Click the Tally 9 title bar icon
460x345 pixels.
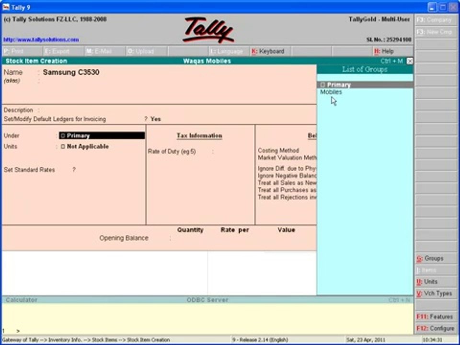coord(6,7)
